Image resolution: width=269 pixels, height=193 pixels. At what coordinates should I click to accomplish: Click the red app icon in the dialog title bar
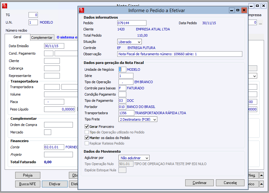coord(82,10)
